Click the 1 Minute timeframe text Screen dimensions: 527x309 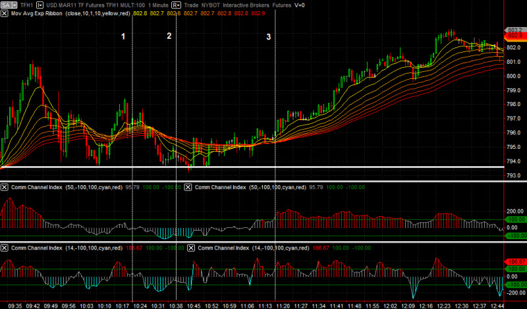pyautogui.click(x=157, y=4)
